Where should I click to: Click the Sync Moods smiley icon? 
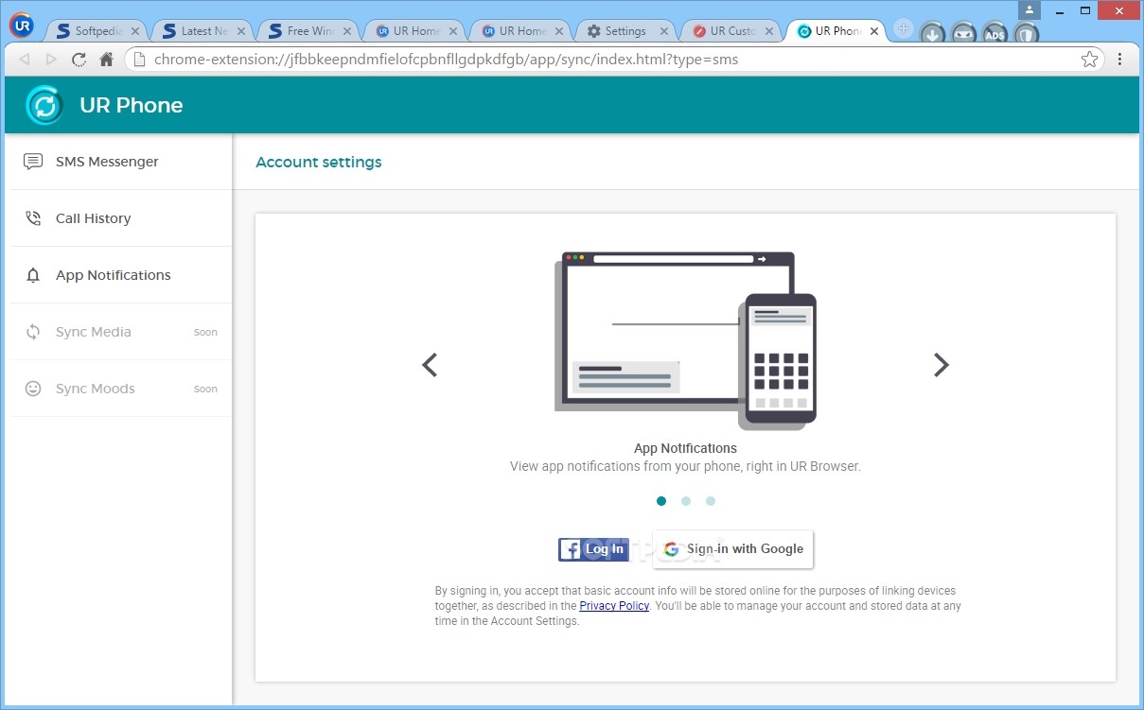pyautogui.click(x=33, y=389)
